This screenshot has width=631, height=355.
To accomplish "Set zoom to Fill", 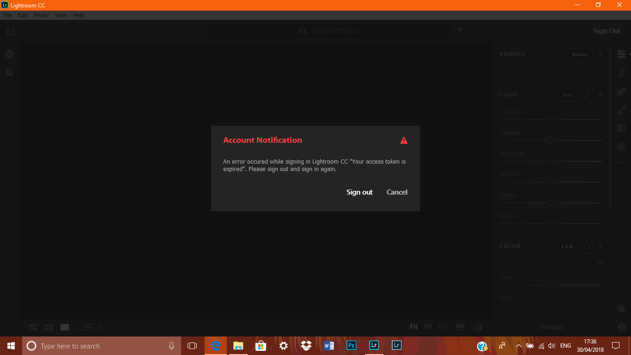I will pos(428,327).
